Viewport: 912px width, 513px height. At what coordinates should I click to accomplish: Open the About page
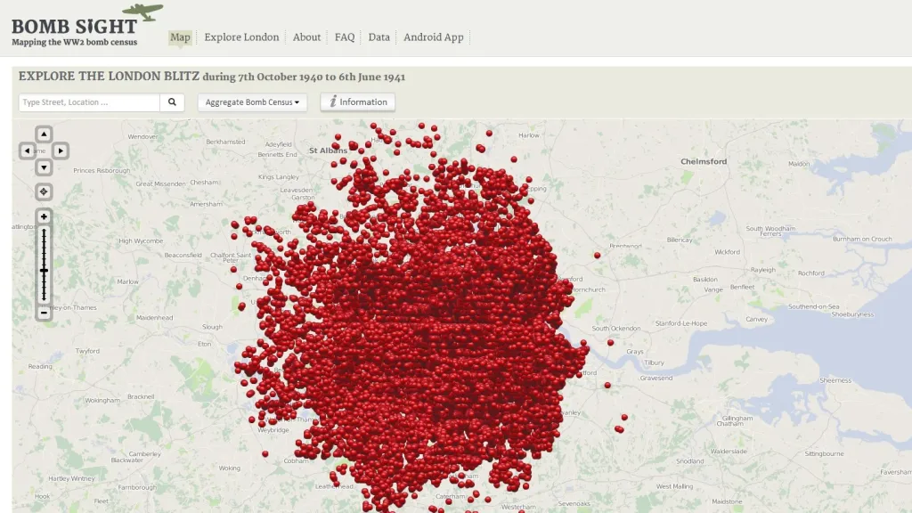click(x=306, y=37)
